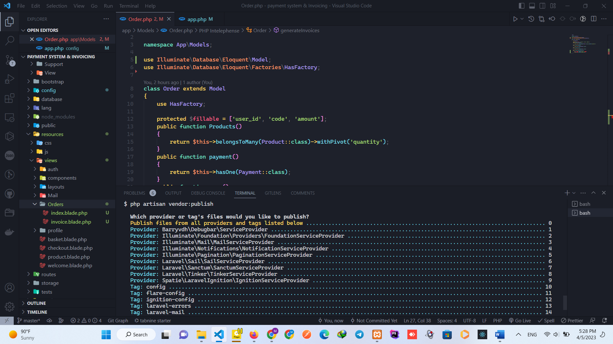This screenshot has width=613, height=344.
Task: Close the Order.php editor tab
Action: (x=169, y=19)
